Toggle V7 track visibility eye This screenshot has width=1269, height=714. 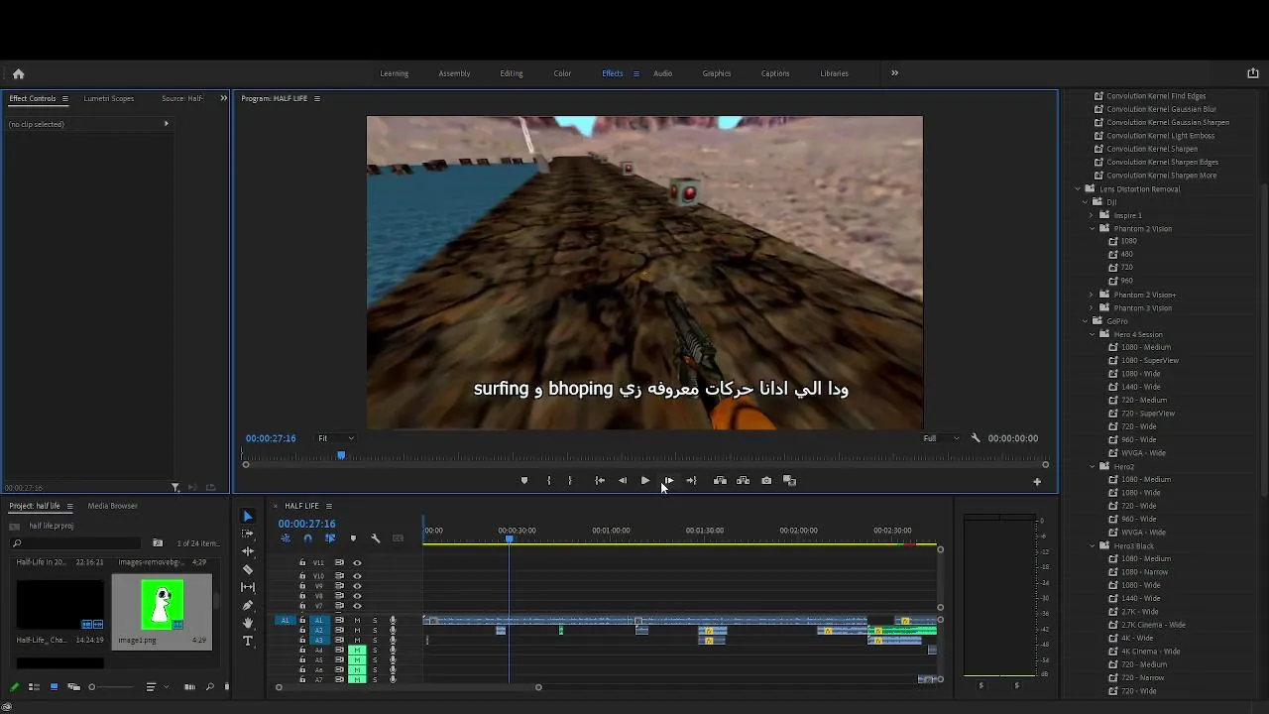pyautogui.click(x=357, y=606)
